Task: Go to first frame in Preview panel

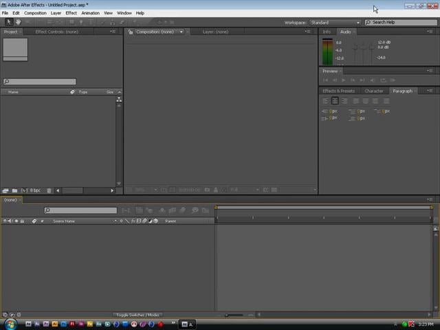Action: pos(325,80)
